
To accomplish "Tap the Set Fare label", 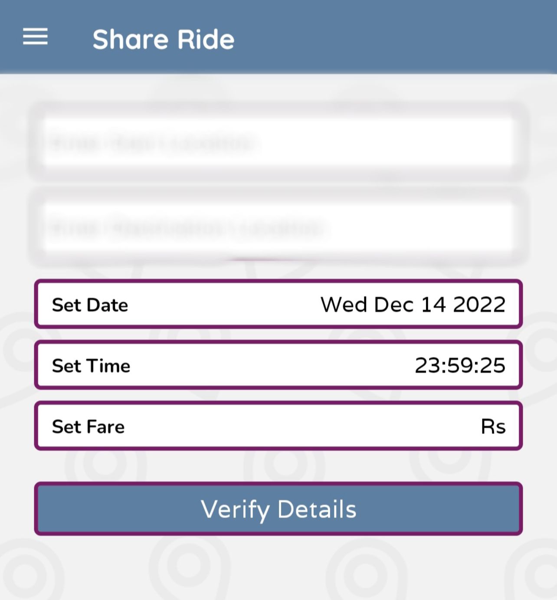I will (88, 426).
